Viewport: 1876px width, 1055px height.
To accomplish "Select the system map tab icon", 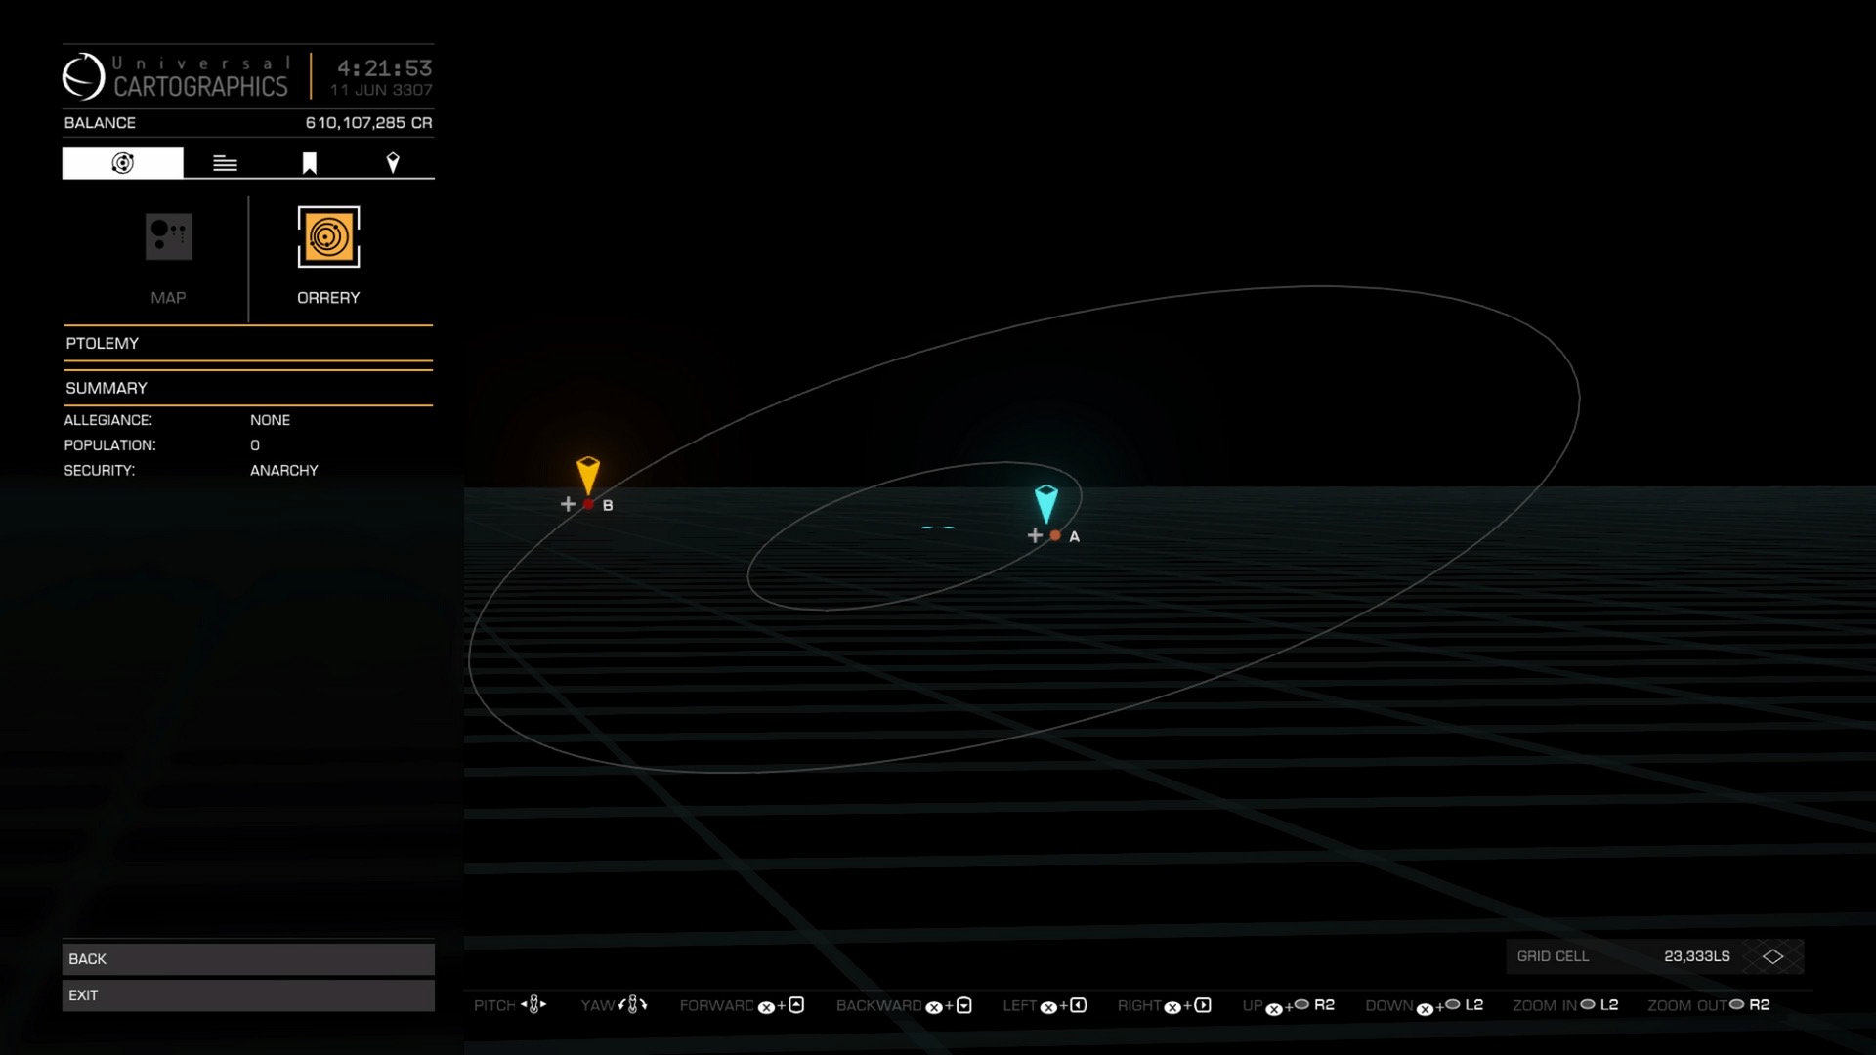I will (122, 163).
